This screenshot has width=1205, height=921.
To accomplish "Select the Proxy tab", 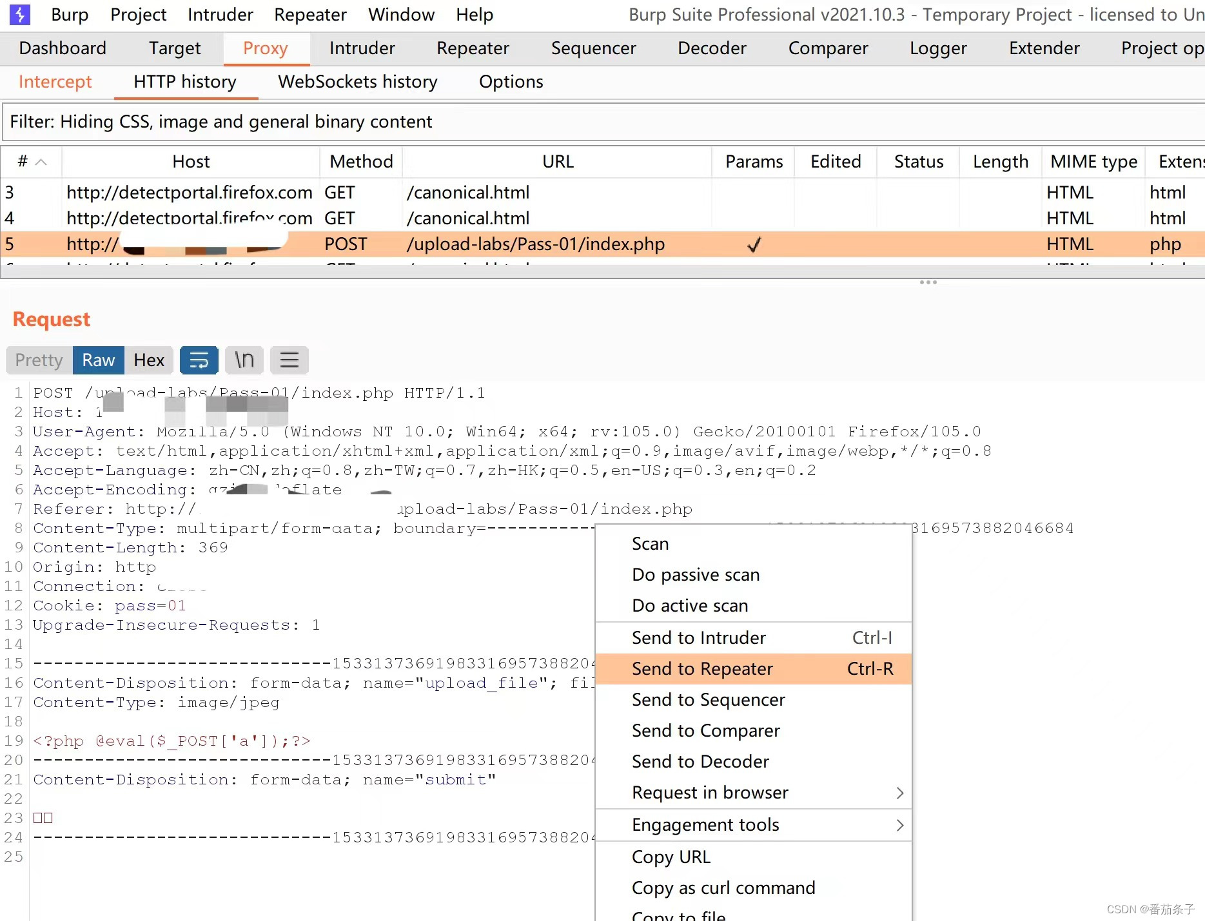I will (266, 48).
